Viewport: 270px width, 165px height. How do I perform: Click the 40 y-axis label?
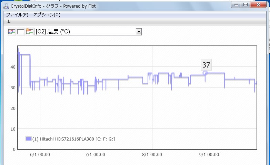click(x=13, y=67)
